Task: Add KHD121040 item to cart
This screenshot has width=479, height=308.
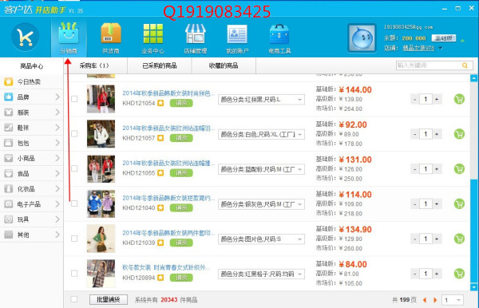Action: (459, 203)
